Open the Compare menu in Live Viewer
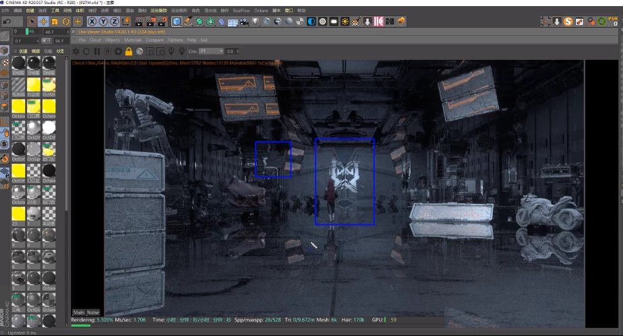 [x=154, y=40]
